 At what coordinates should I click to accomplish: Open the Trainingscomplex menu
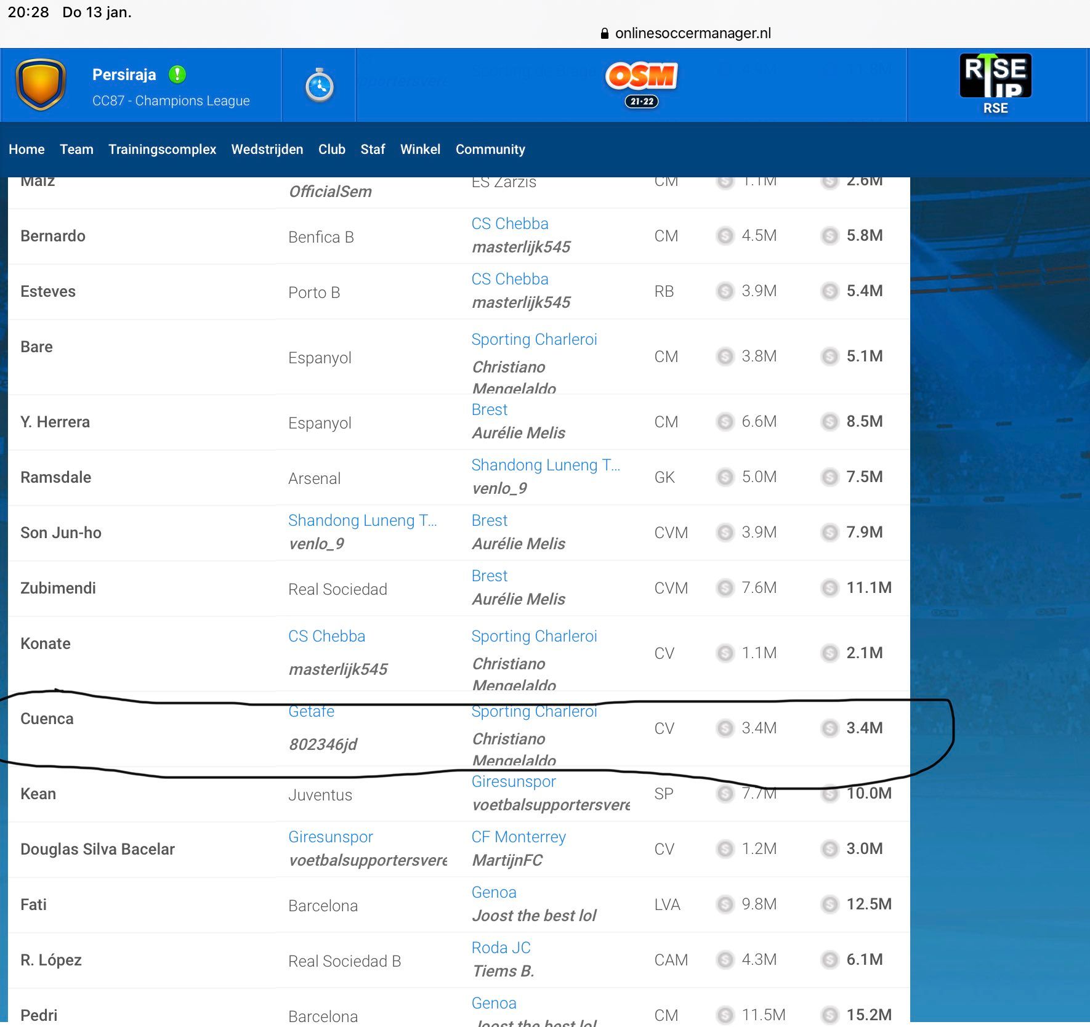tap(163, 150)
